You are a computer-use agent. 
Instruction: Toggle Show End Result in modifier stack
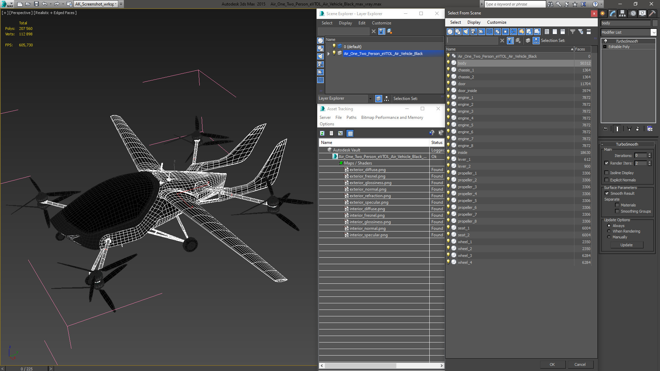coord(617,129)
